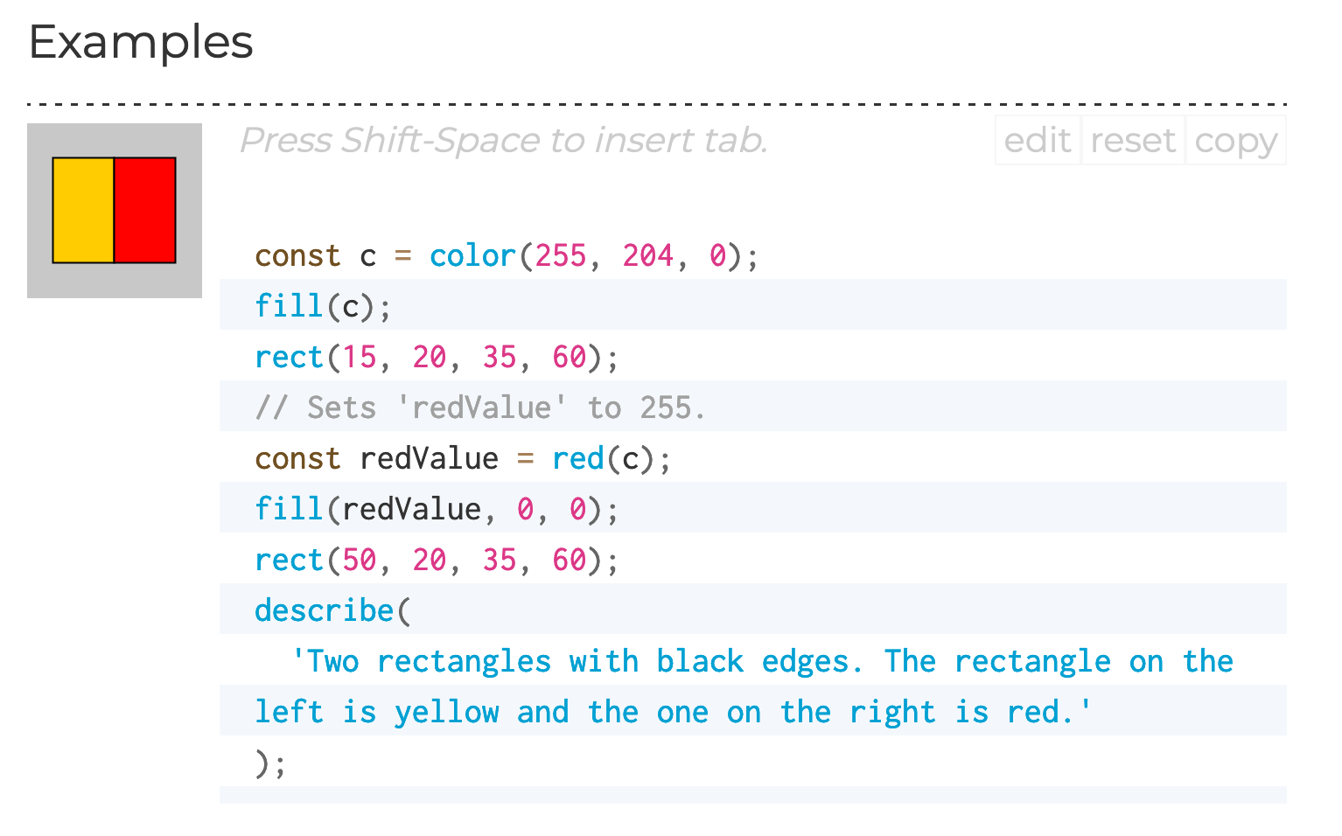Select the fill(c) line of code

[x=322, y=304]
